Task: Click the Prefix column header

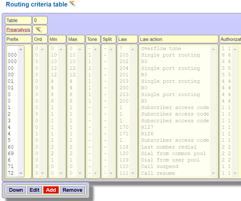Action: pos(18,39)
